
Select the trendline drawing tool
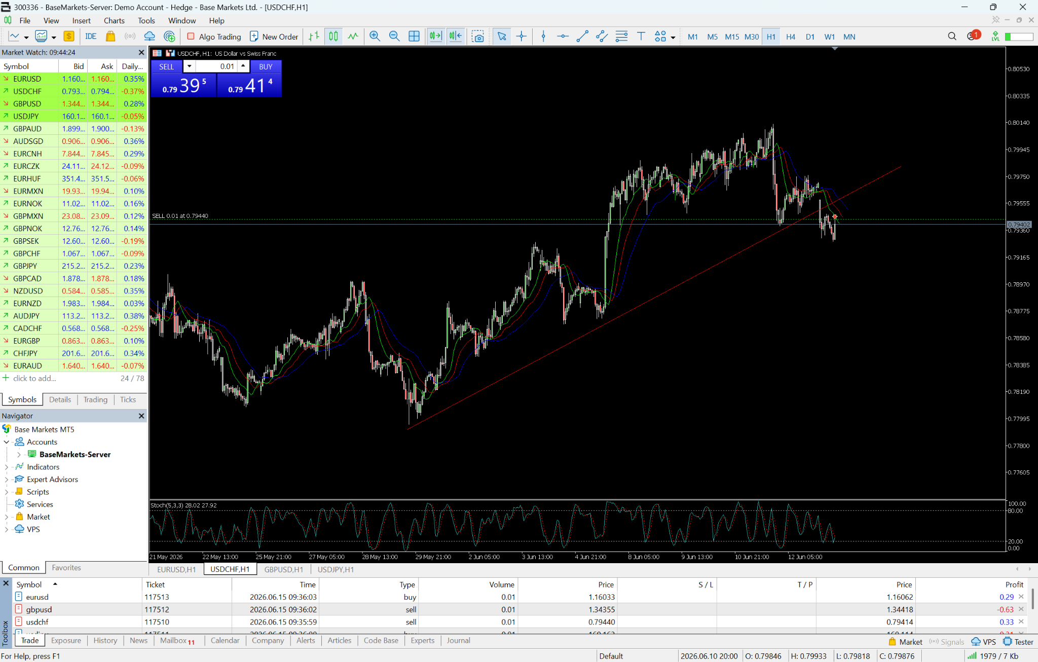[582, 36]
